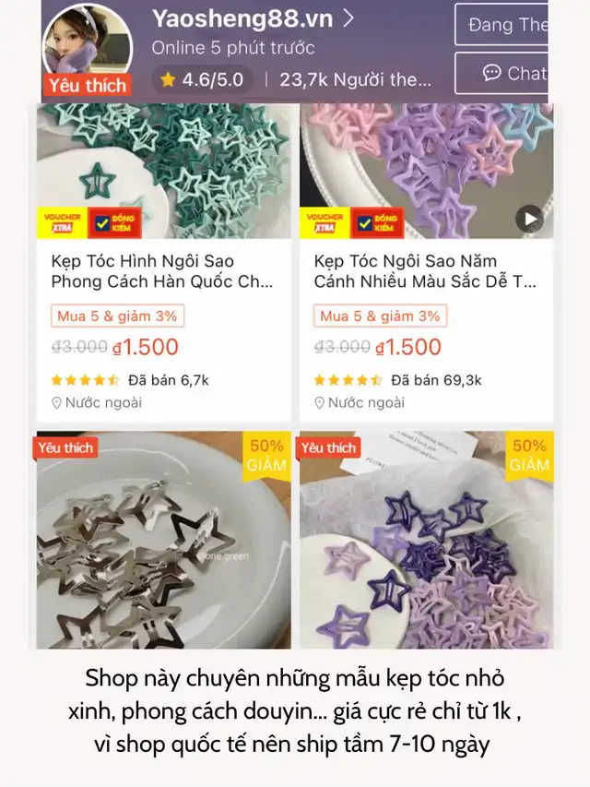The width and height of the screenshot is (590, 787).
Task: Play the purple star clips product video
Action: pos(529,219)
